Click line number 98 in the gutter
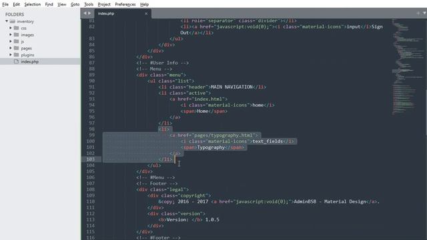427x240 pixels. [92, 129]
